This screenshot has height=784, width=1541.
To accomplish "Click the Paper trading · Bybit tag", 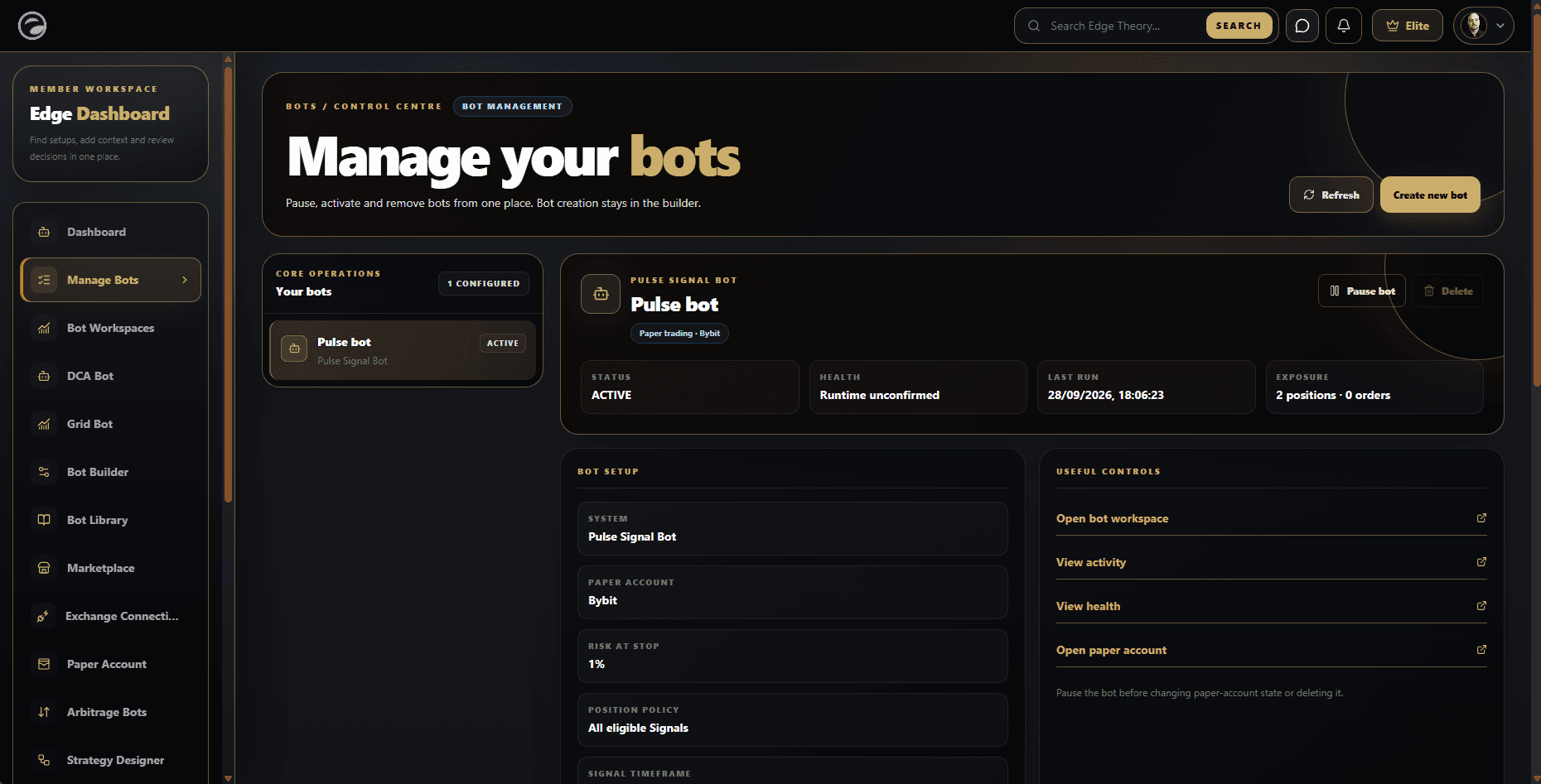I will pos(679,333).
